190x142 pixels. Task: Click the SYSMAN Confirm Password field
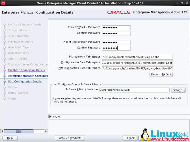tap(116, 33)
